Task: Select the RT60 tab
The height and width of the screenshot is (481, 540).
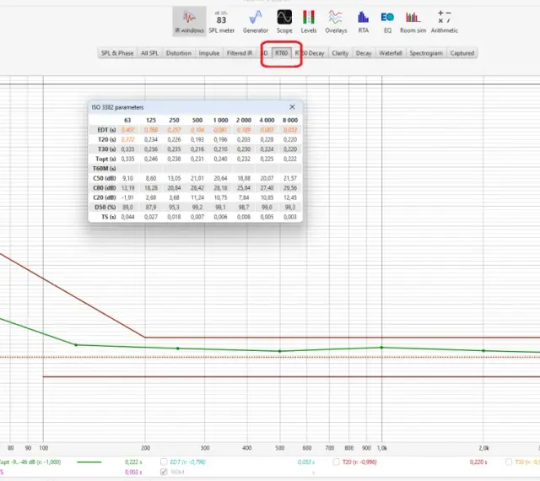Action: pyautogui.click(x=281, y=53)
